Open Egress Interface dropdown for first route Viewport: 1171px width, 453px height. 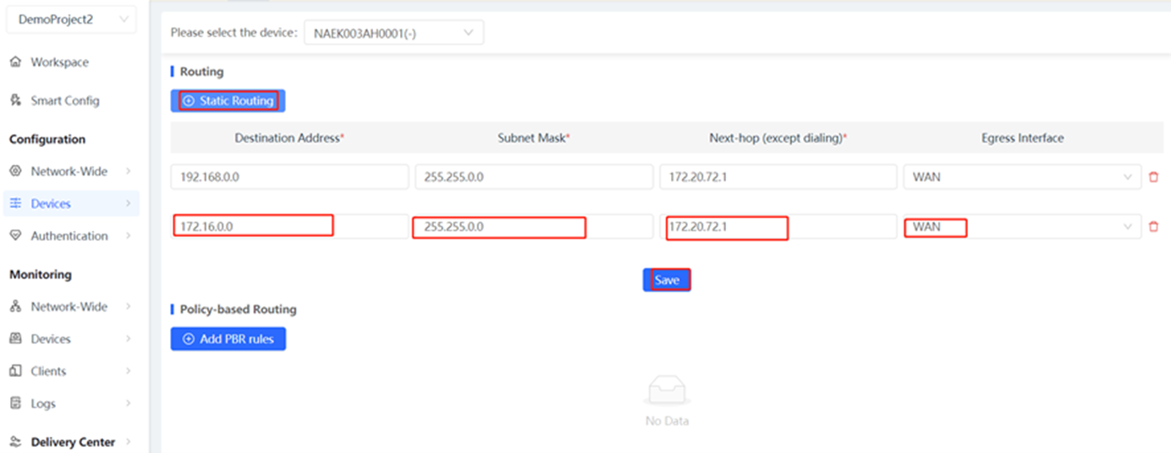(x=1022, y=177)
